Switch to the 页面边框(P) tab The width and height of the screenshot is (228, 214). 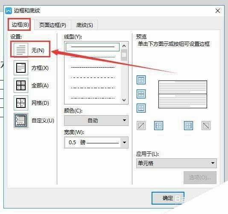tap(53, 25)
